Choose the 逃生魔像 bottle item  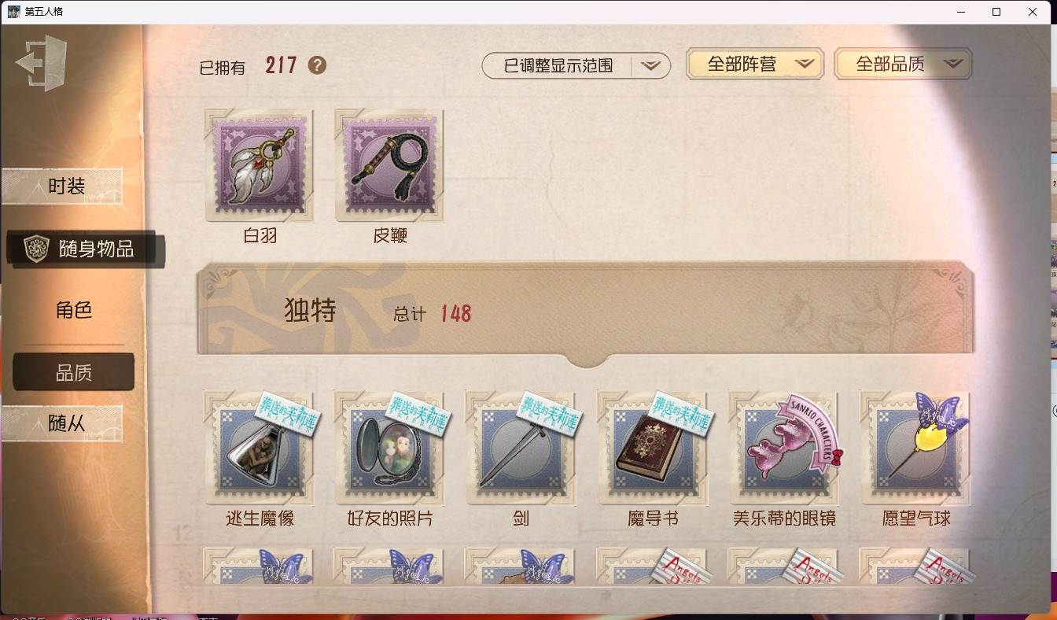pos(260,448)
